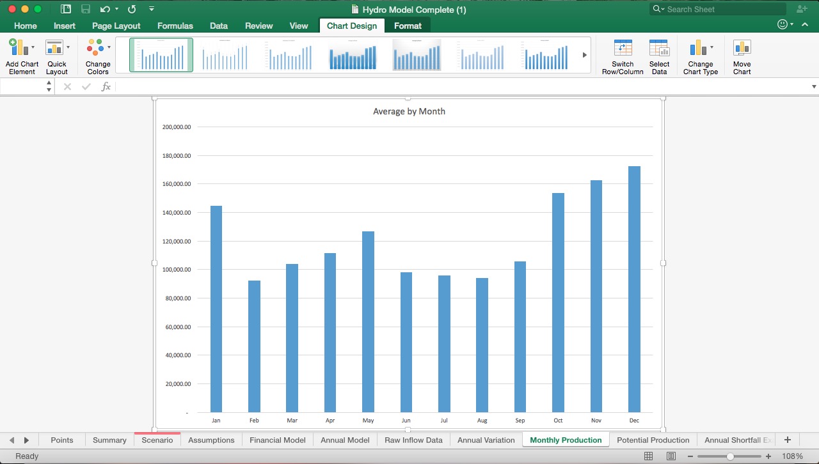
Task: Collapse the ribbon with the chevron
Action: tap(805, 24)
